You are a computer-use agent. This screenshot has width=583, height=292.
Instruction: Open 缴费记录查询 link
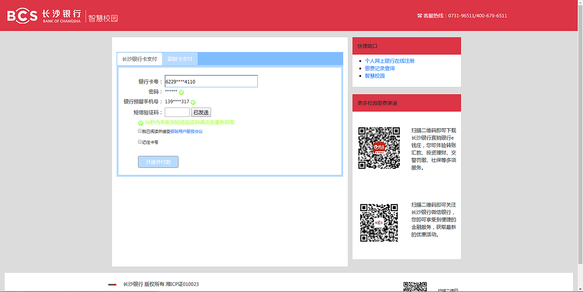coord(379,68)
